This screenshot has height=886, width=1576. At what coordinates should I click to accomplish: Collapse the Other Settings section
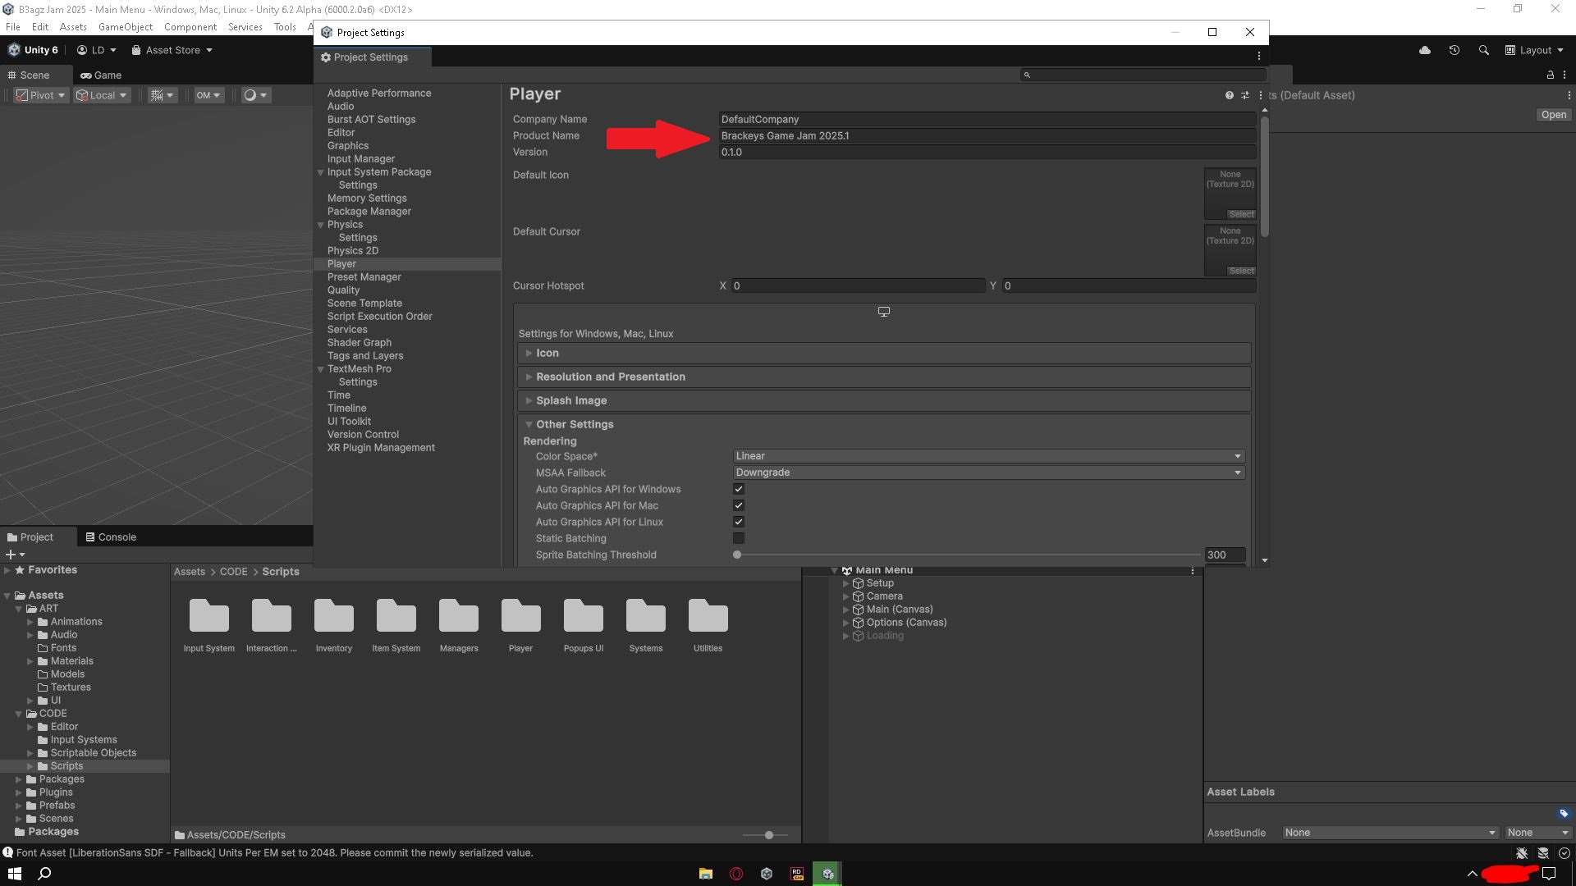pyautogui.click(x=884, y=424)
